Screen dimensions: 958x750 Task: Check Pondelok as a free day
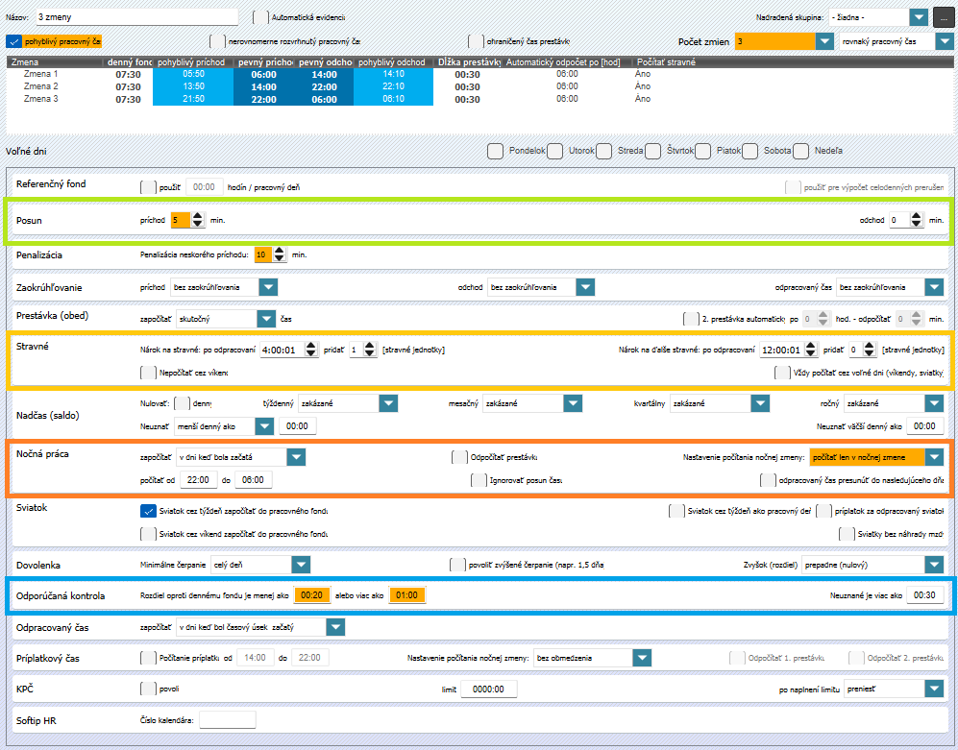click(x=495, y=151)
